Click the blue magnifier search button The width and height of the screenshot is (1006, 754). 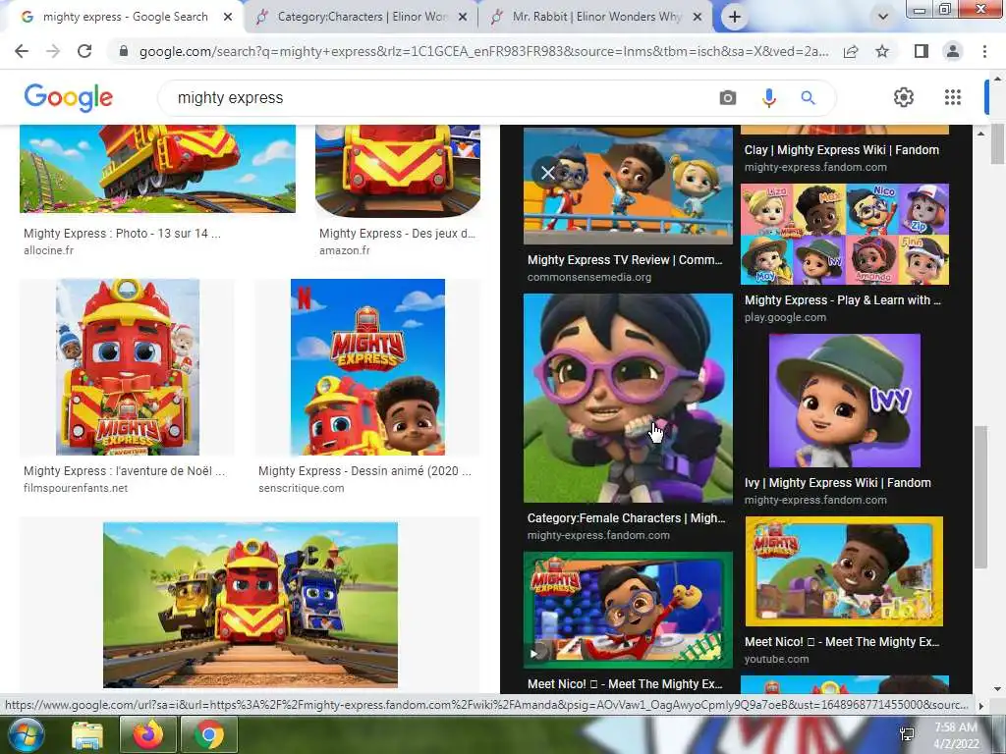(808, 97)
